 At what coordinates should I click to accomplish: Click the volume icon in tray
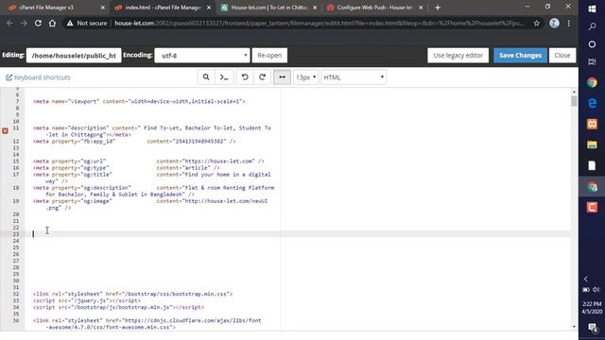click(x=596, y=290)
